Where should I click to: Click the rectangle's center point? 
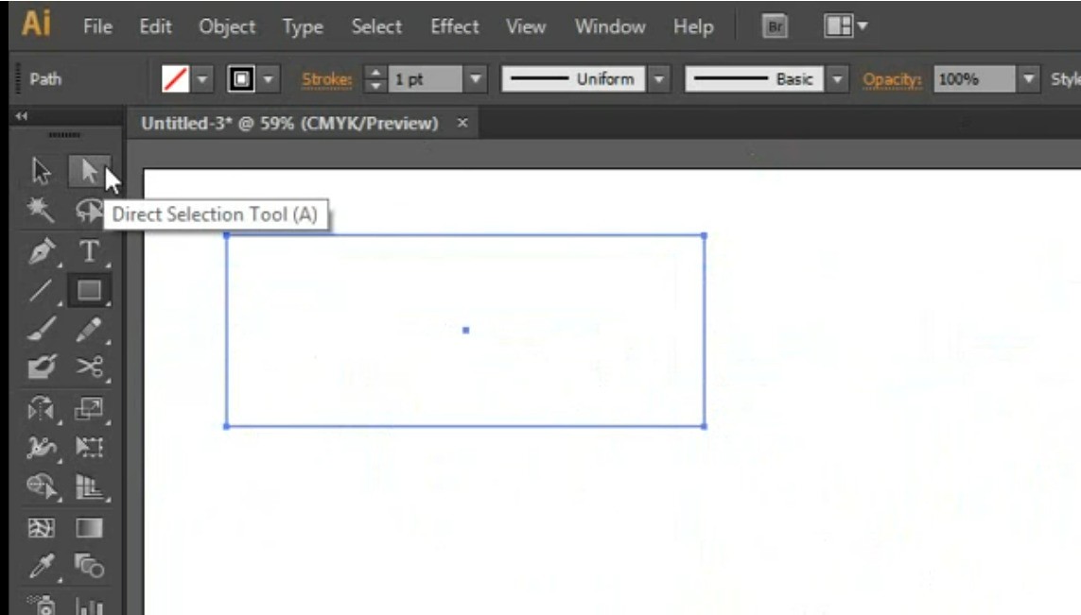click(x=466, y=331)
